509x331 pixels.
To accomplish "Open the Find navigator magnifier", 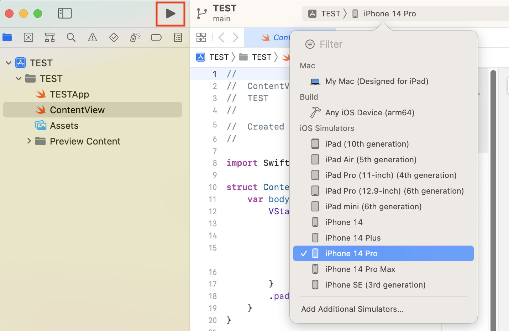I will point(71,37).
